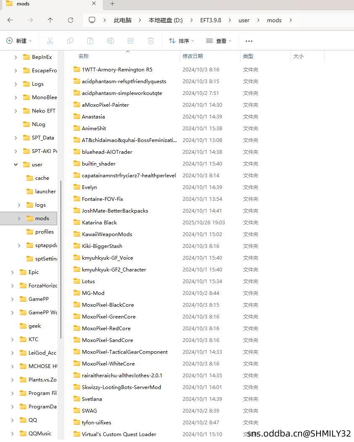Sort by 修改日期 column header
Screen dimensions: 354x442
point(193,56)
